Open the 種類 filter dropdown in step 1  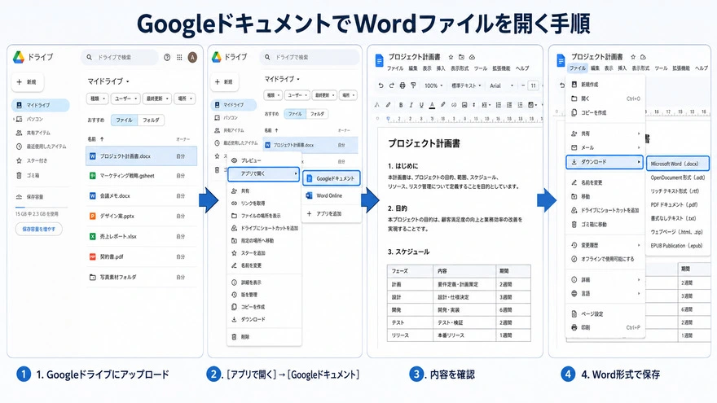[97, 99]
